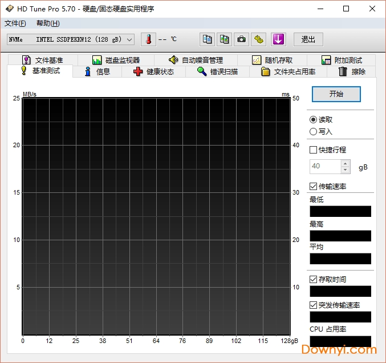Click the 平均 average result box
The width and height of the screenshot is (386, 363).
coord(340,259)
